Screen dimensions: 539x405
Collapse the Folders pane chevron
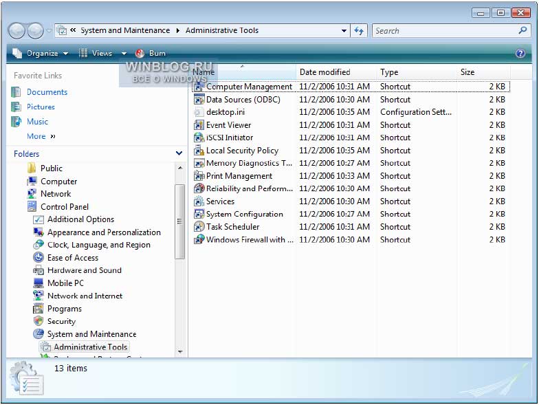point(179,153)
